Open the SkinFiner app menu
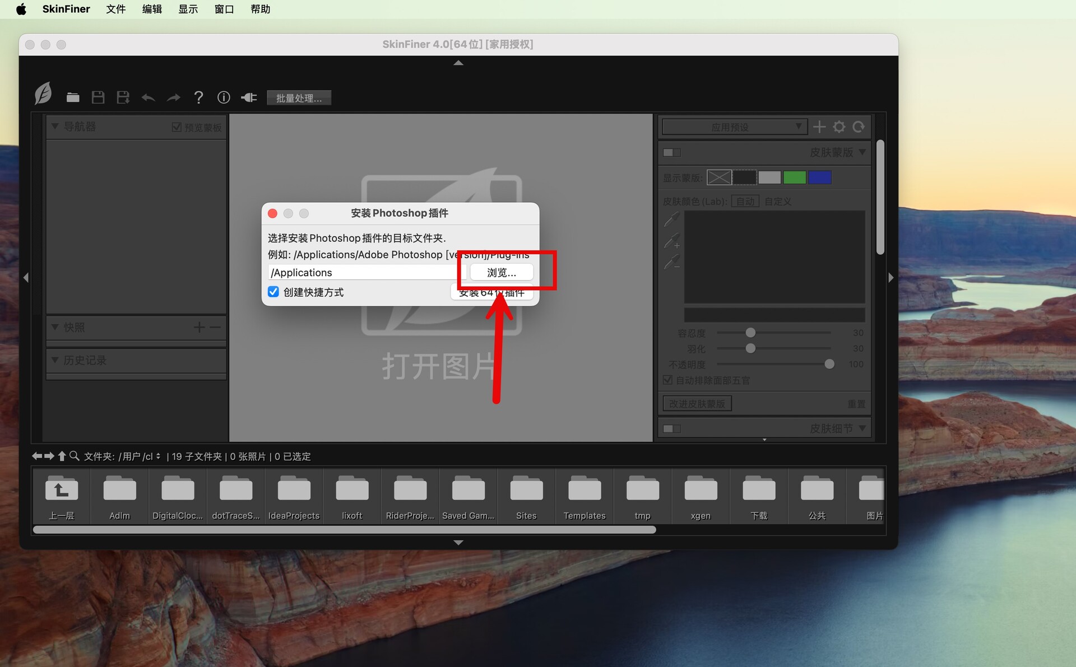Viewport: 1076px width, 667px height. [66, 9]
